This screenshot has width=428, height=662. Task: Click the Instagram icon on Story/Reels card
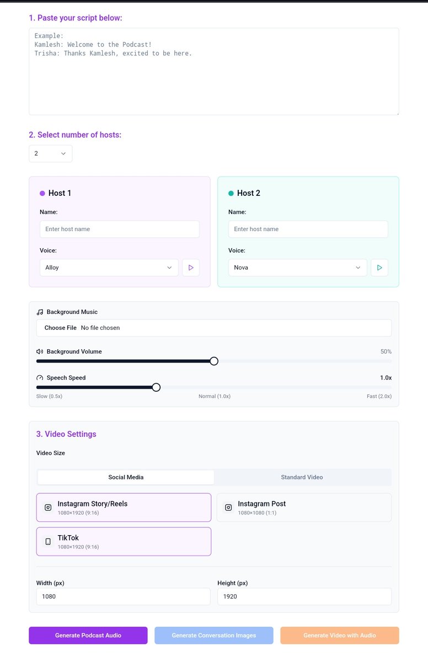[48, 508]
